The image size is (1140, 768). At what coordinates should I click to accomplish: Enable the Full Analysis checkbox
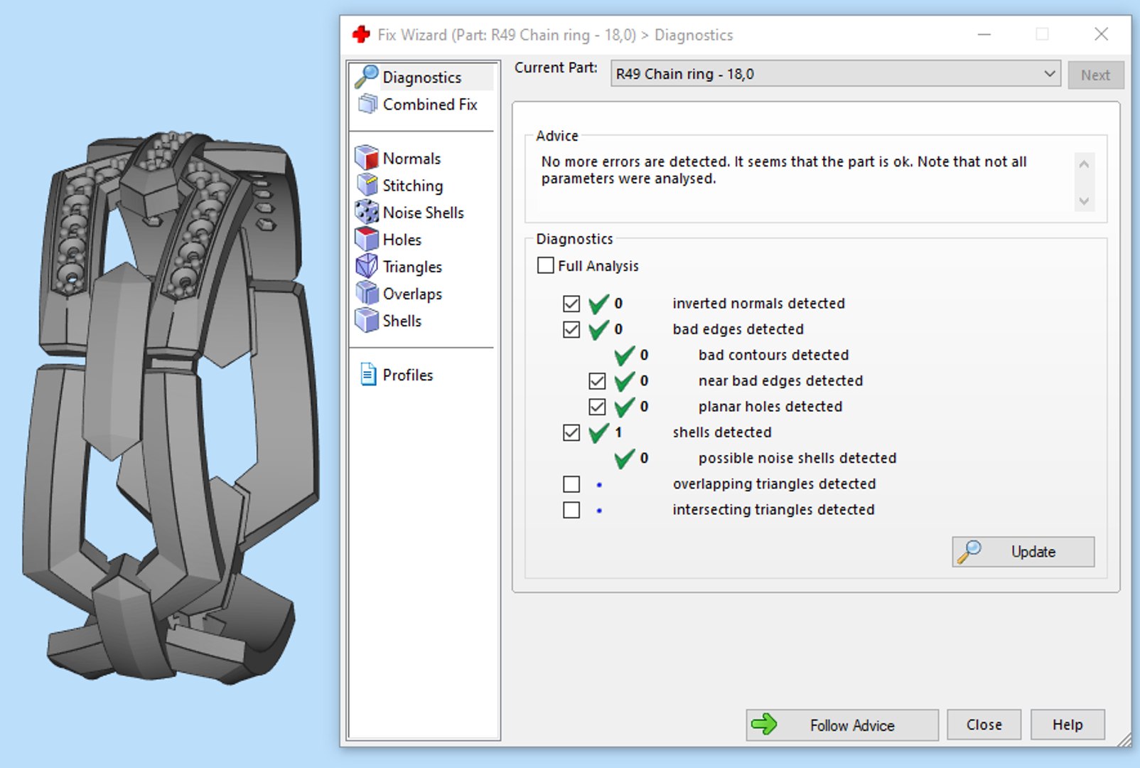(546, 265)
